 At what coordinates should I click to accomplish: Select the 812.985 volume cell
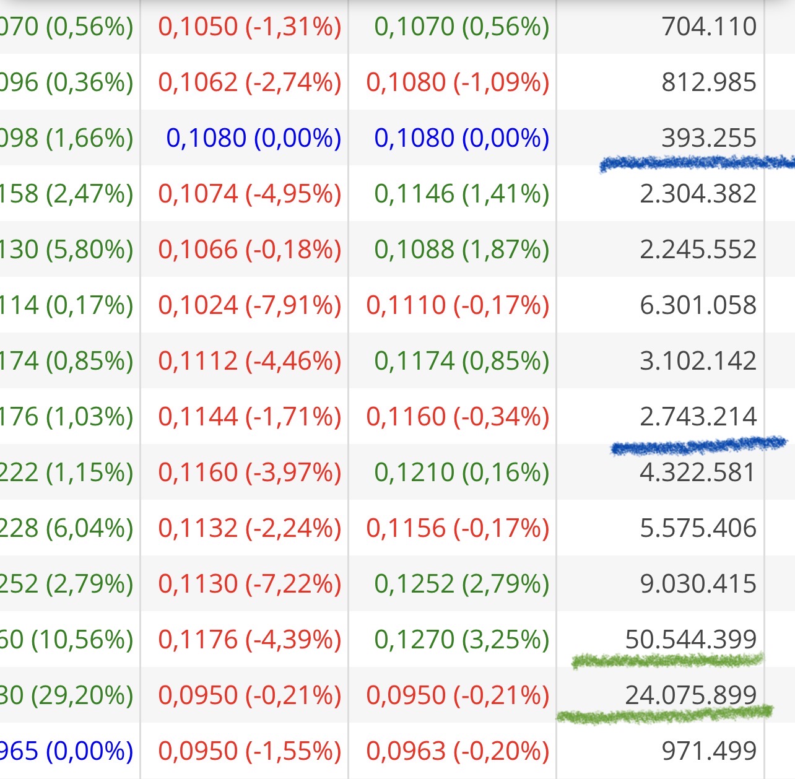(709, 82)
